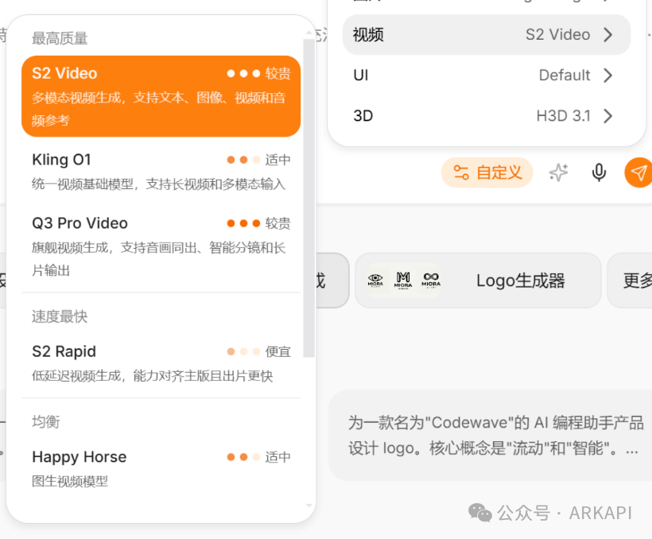Click the scroll-down arrow of model list
The height and width of the screenshot is (539, 652).
point(309,506)
